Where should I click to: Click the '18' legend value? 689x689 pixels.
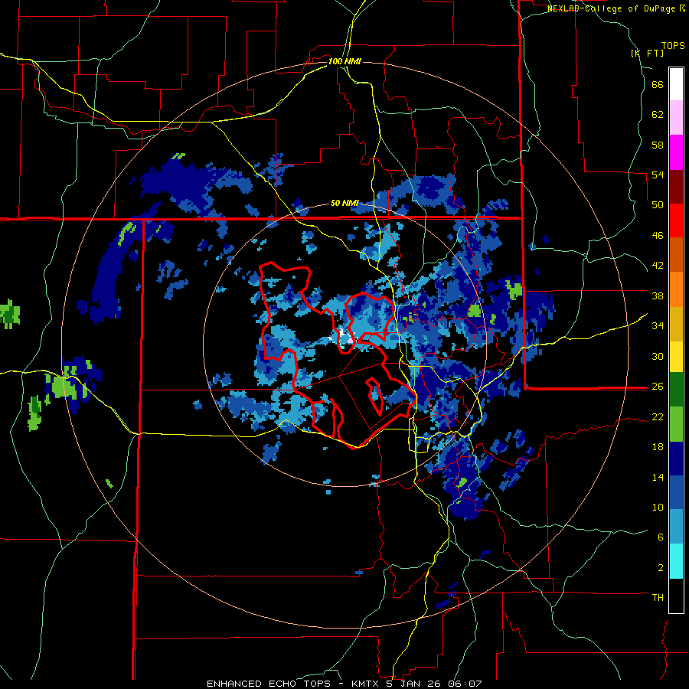click(x=658, y=447)
